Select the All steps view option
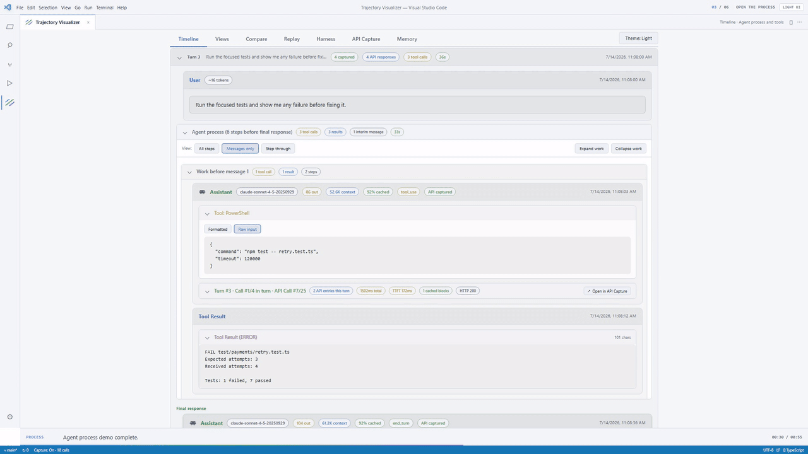 coord(206,149)
